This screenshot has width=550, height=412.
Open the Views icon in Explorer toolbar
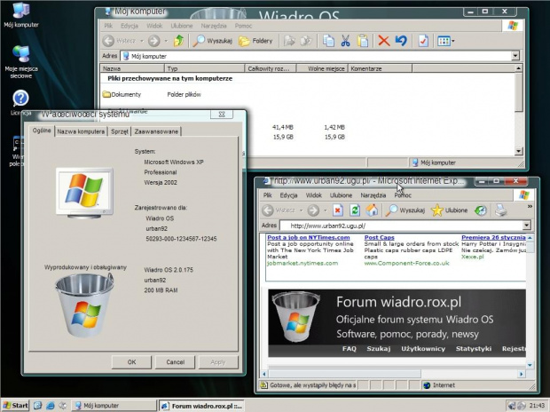444,41
